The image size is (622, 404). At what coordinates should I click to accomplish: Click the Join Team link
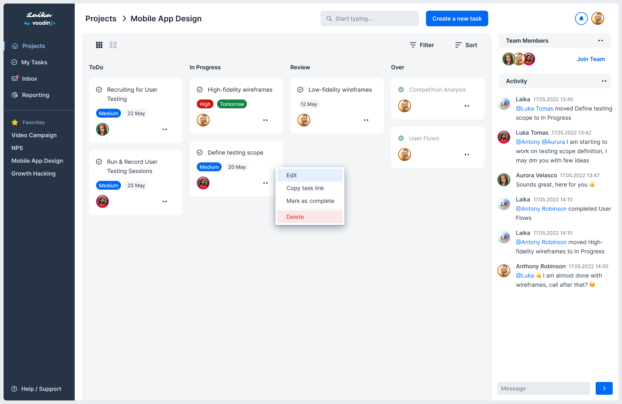[x=591, y=59]
